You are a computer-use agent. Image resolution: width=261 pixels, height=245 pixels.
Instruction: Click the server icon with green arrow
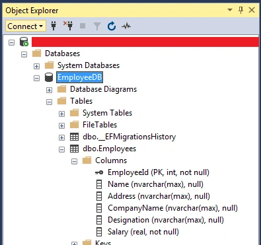point(24,42)
